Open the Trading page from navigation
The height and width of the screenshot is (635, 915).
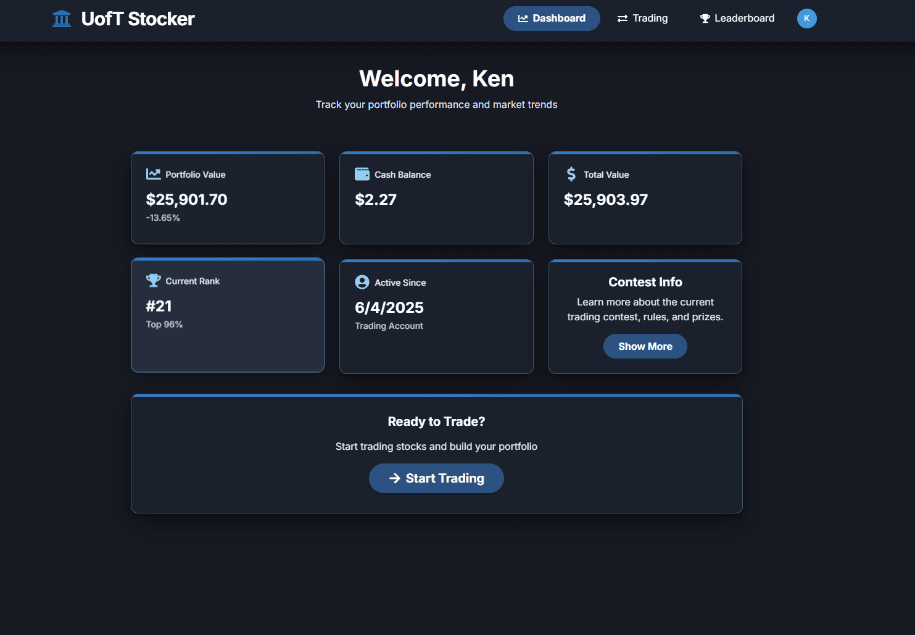tap(642, 19)
